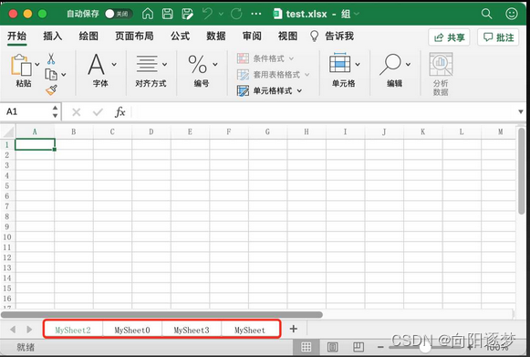
Task: Click the fx insert function icon
Action: 120,112
